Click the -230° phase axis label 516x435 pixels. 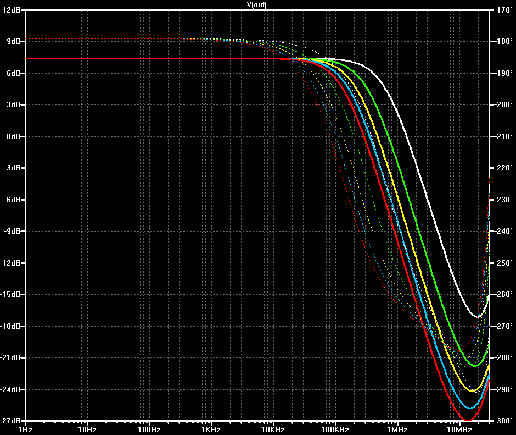tap(504, 200)
